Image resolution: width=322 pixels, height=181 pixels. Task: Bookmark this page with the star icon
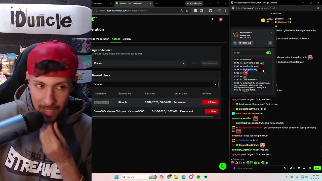click(187, 11)
